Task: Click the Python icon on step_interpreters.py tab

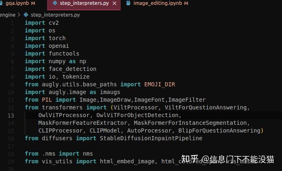Action: click(55, 3)
